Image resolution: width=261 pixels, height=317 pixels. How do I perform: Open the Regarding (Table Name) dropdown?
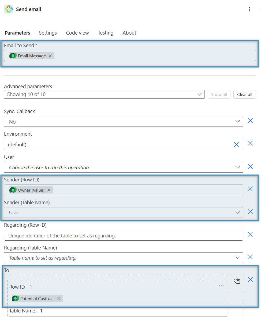237,258
